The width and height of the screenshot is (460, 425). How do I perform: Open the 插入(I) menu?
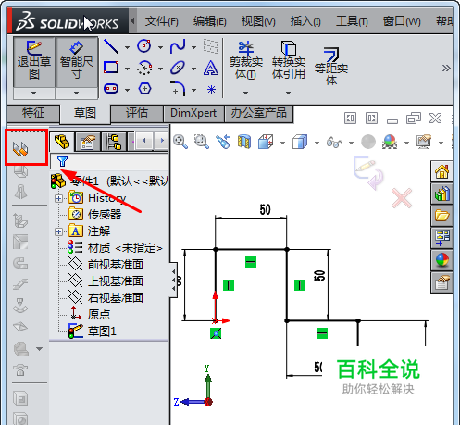[305, 21]
